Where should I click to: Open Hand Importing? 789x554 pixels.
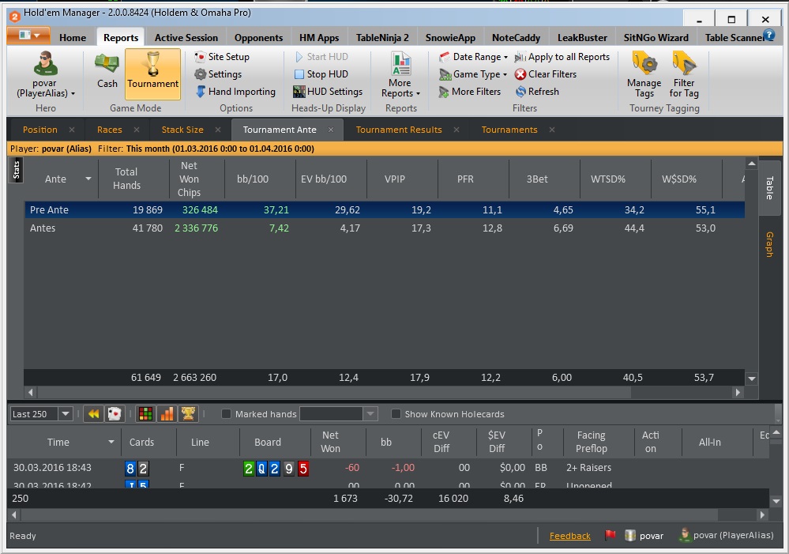point(235,92)
